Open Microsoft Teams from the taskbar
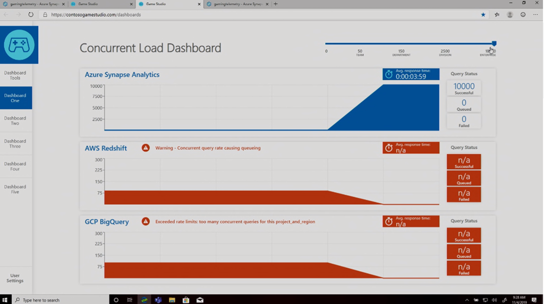The width and height of the screenshot is (544, 304). pos(158,300)
